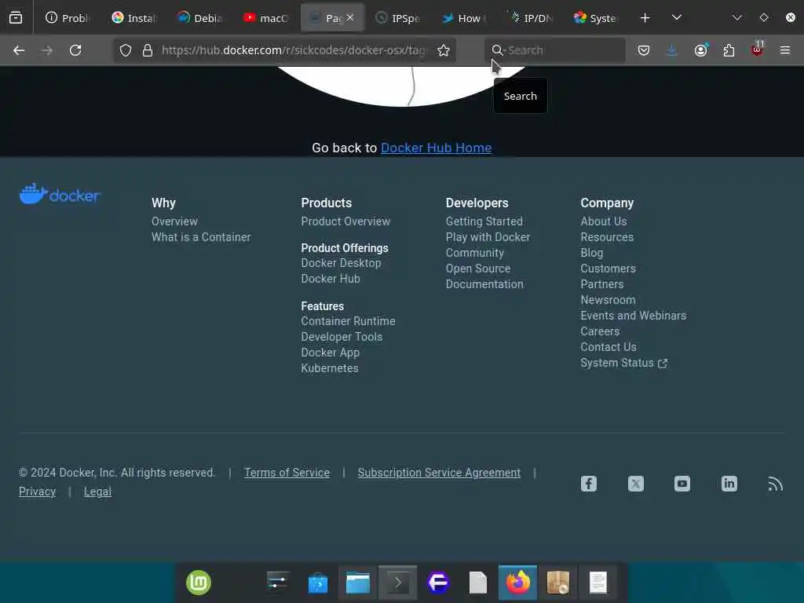Viewport: 804px width, 603px height.
Task: Bookmark this page with the star icon
Action: point(444,50)
